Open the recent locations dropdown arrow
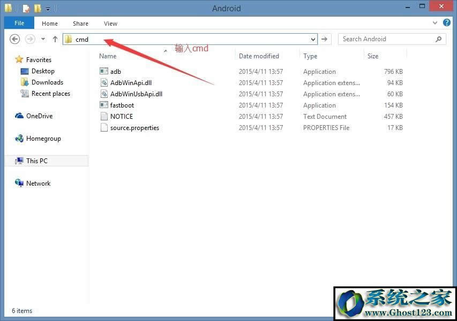This screenshot has width=457, height=321. [43, 39]
